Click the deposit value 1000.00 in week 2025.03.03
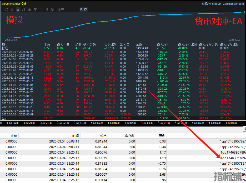Viewport: 246px width, 183px height. pyautogui.click(x=125, y=114)
